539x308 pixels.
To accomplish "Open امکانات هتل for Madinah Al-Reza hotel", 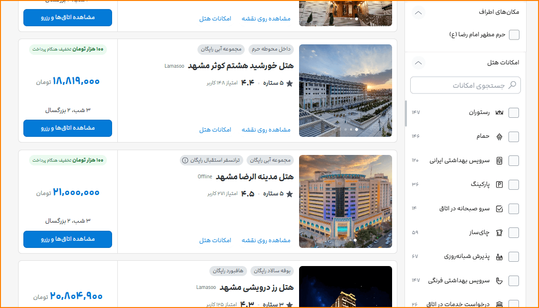I will (x=215, y=240).
